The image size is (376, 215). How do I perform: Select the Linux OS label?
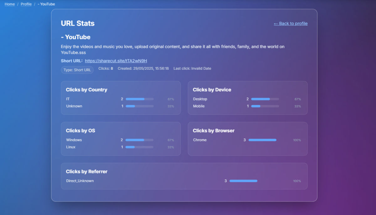[x=71, y=147]
